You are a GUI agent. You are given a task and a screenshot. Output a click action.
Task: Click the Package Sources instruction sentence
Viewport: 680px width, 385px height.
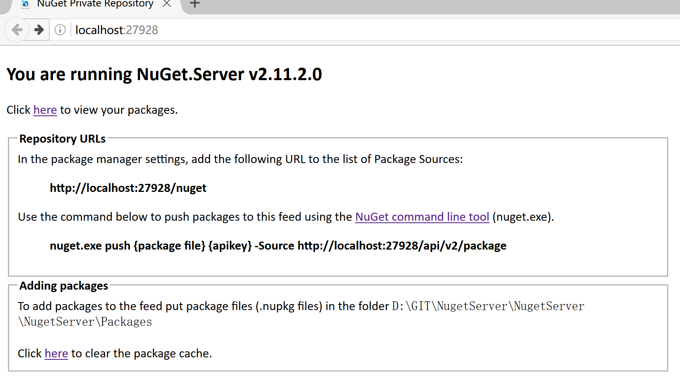[240, 159]
